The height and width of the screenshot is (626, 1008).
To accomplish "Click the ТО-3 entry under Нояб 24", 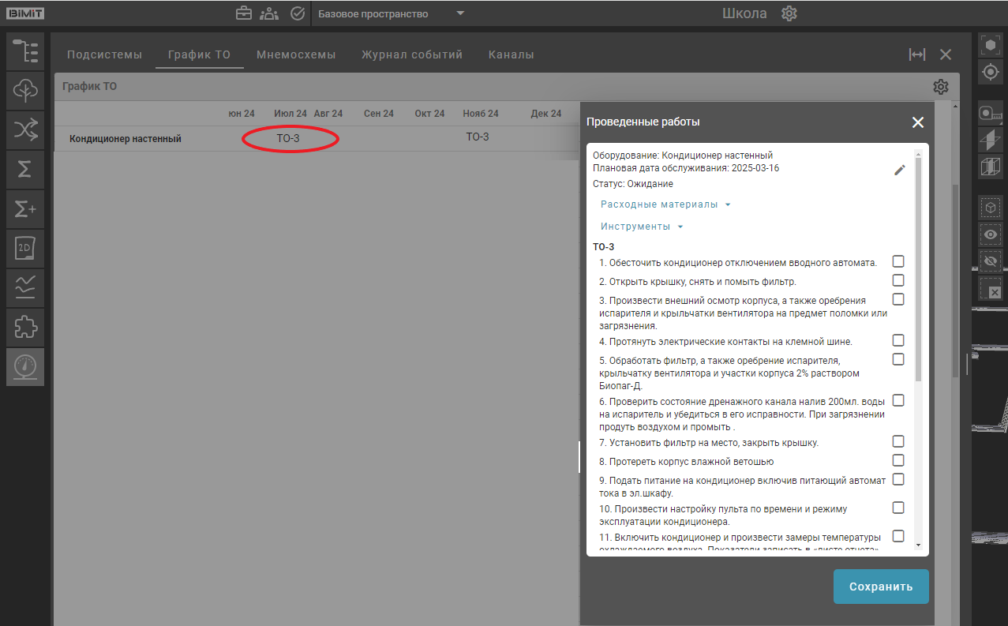I will [477, 137].
